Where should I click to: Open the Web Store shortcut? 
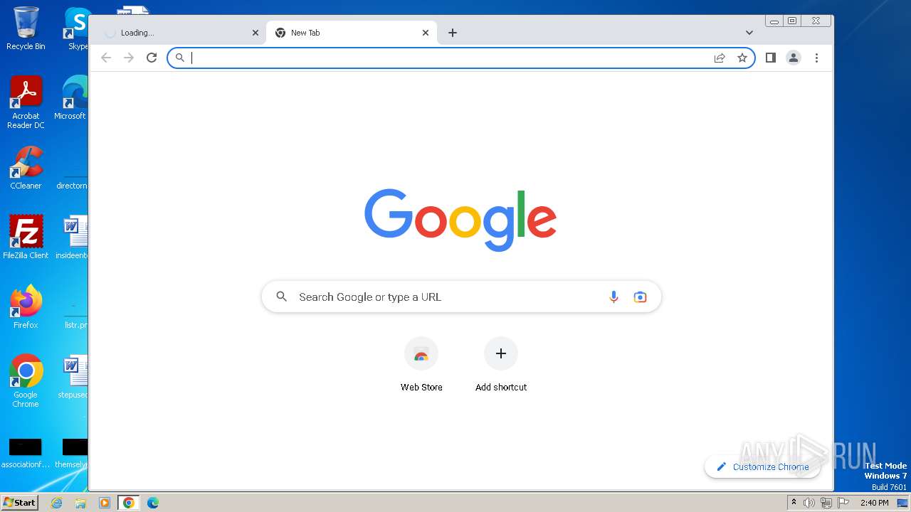pos(421,365)
